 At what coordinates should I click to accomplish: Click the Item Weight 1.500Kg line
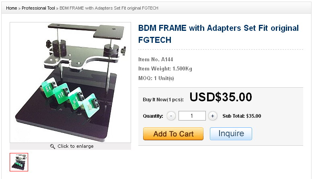[x=165, y=69]
